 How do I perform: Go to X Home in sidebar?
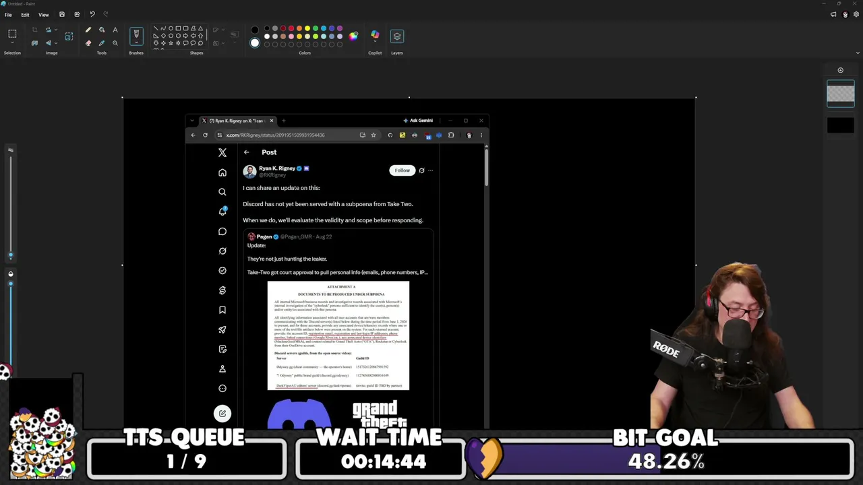222,172
